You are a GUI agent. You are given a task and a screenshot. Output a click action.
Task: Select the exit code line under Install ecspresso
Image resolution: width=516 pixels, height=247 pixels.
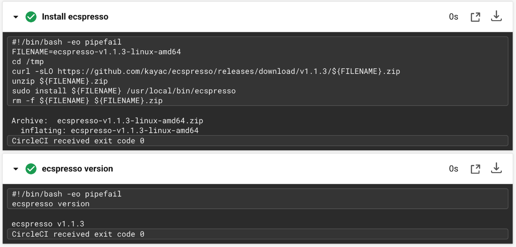pyautogui.click(x=258, y=141)
